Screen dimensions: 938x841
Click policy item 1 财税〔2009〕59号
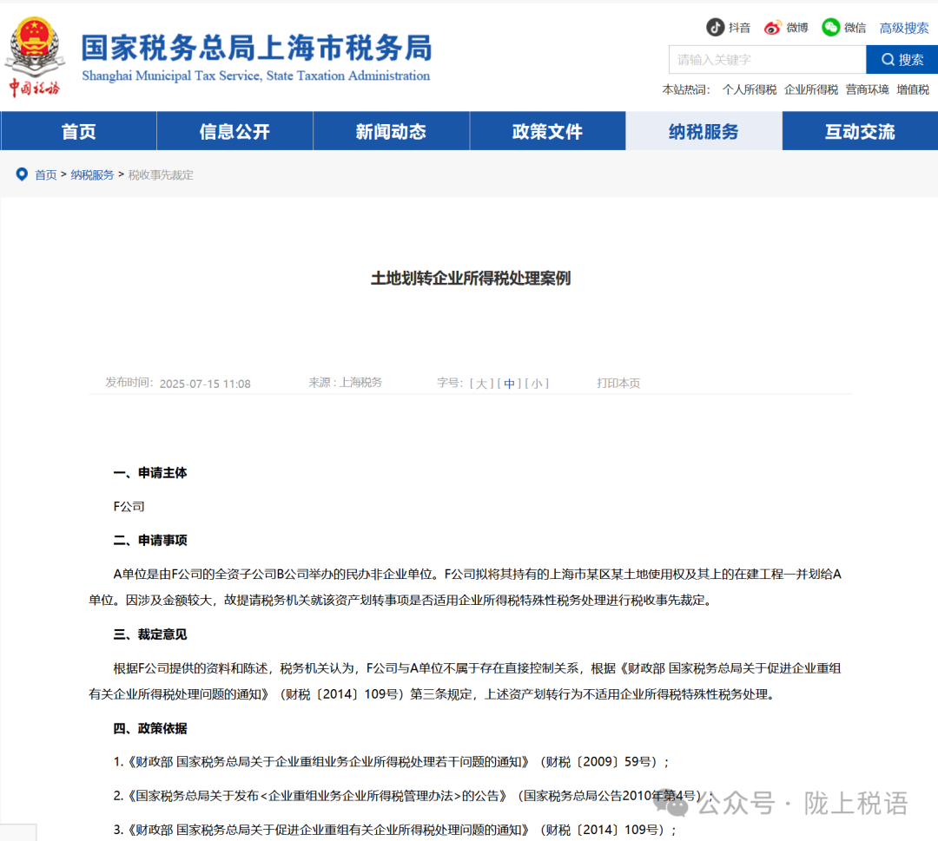(391, 762)
